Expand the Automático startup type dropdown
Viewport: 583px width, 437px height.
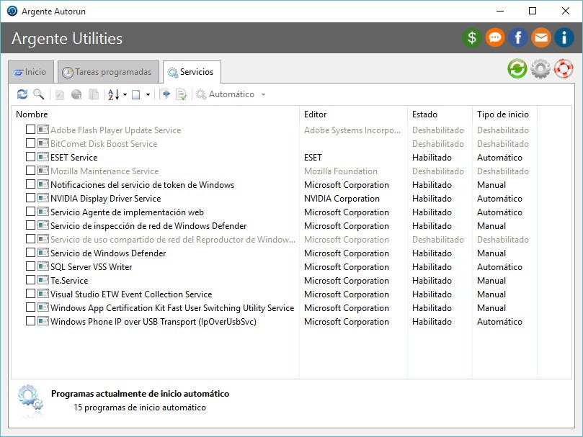(x=263, y=94)
